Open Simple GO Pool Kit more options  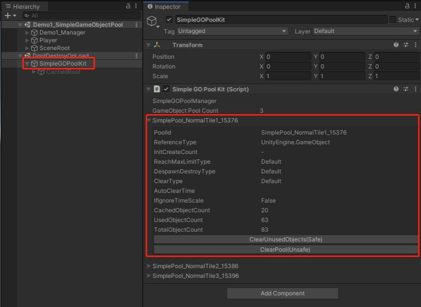(x=415, y=89)
